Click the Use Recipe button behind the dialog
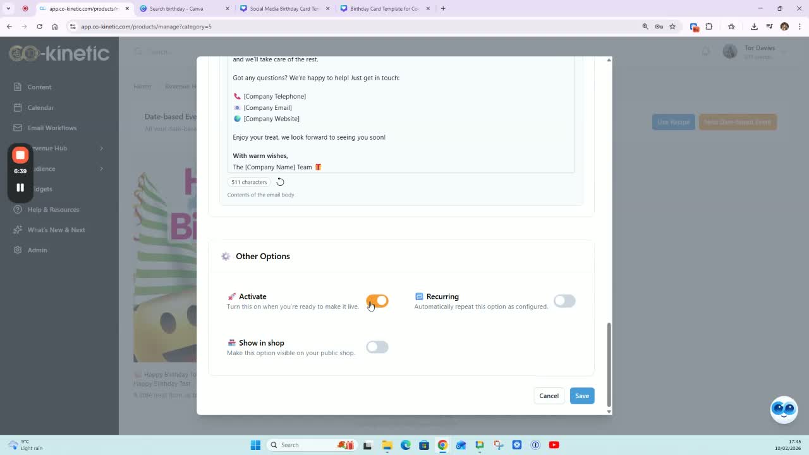 click(x=674, y=122)
